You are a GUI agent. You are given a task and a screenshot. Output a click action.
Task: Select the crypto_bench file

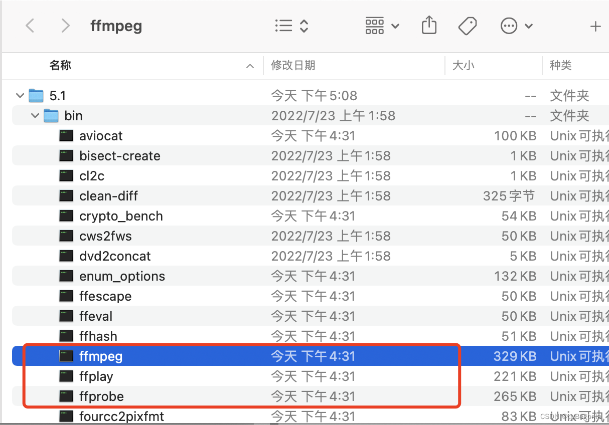pos(121,216)
